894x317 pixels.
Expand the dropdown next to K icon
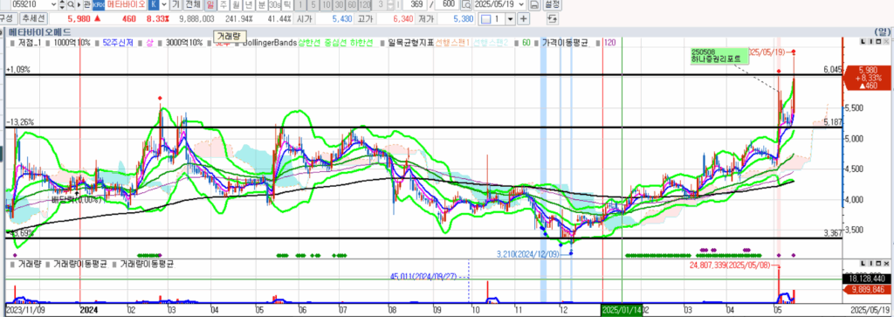164,4
